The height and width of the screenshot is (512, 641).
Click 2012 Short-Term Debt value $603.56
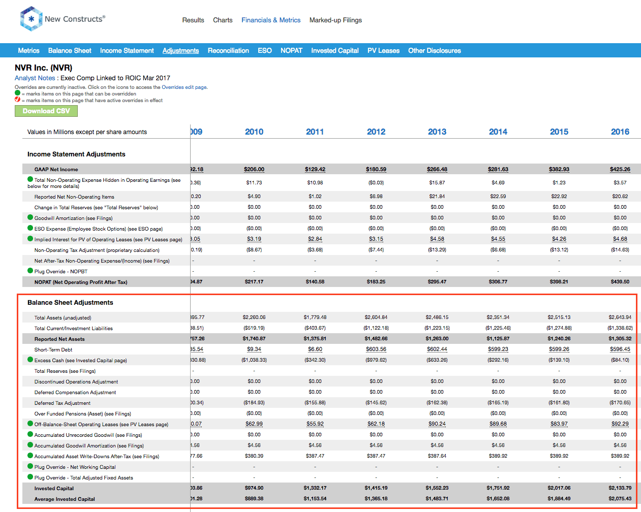point(376,349)
